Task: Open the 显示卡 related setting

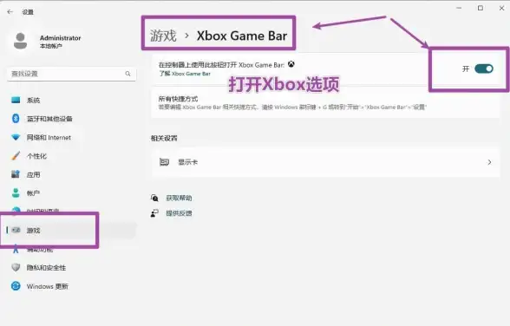Action: tap(325, 162)
